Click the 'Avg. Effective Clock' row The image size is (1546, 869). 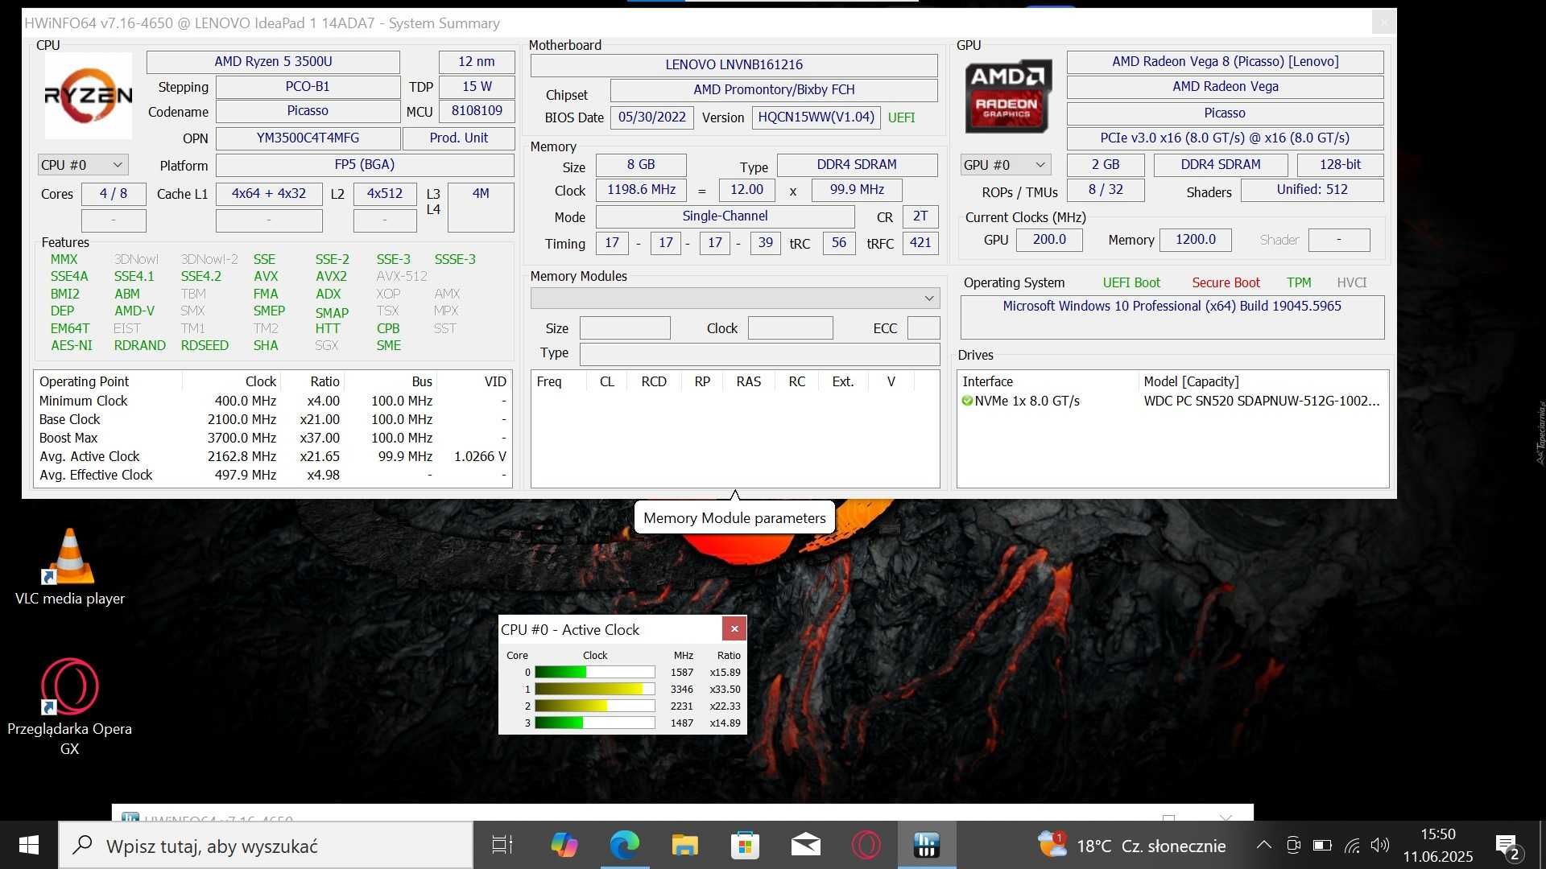273,476
